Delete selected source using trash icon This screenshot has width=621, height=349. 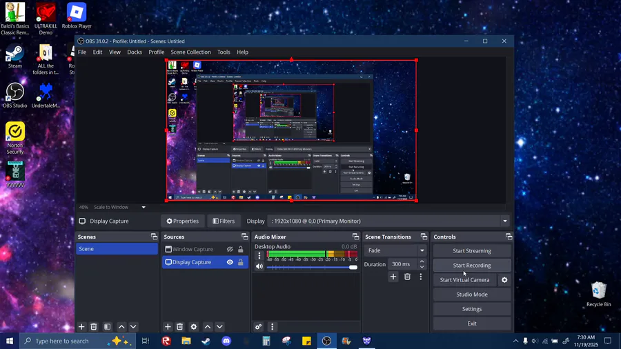click(x=180, y=327)
